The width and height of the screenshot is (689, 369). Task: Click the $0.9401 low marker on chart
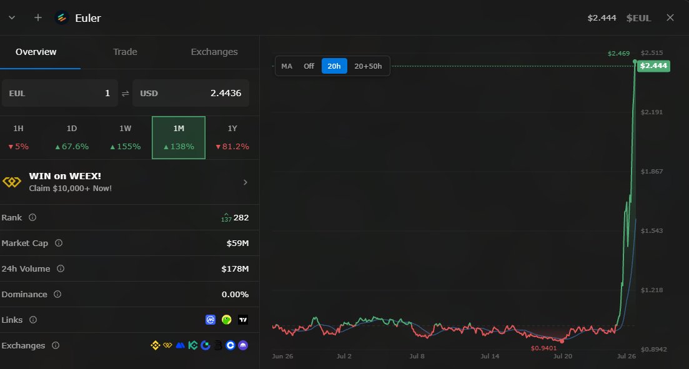point(543,348)
